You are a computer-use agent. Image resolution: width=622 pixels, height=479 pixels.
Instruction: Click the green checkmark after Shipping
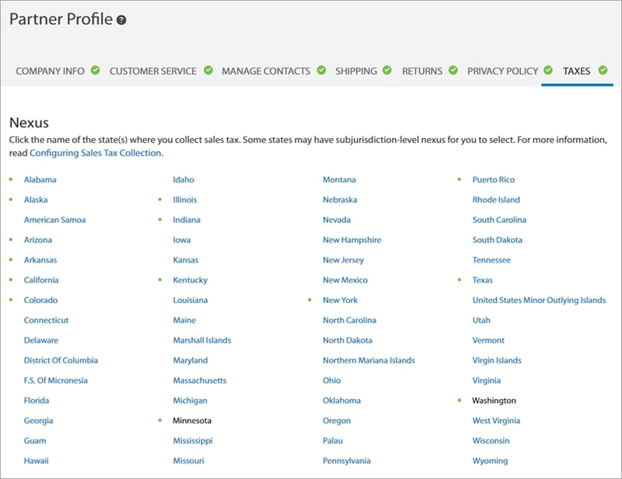(x=388, y=71)
